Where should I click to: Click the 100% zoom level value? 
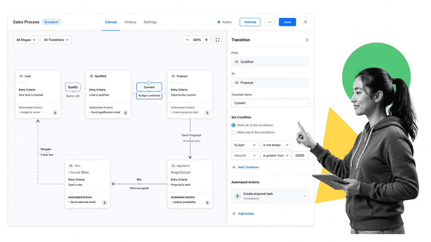[197, 40]
